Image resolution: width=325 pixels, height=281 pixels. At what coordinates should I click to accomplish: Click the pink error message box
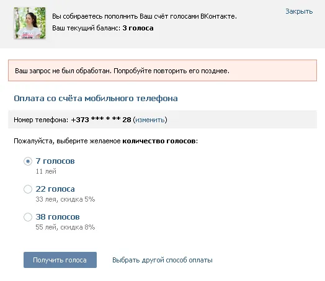[x=162, y=71]
